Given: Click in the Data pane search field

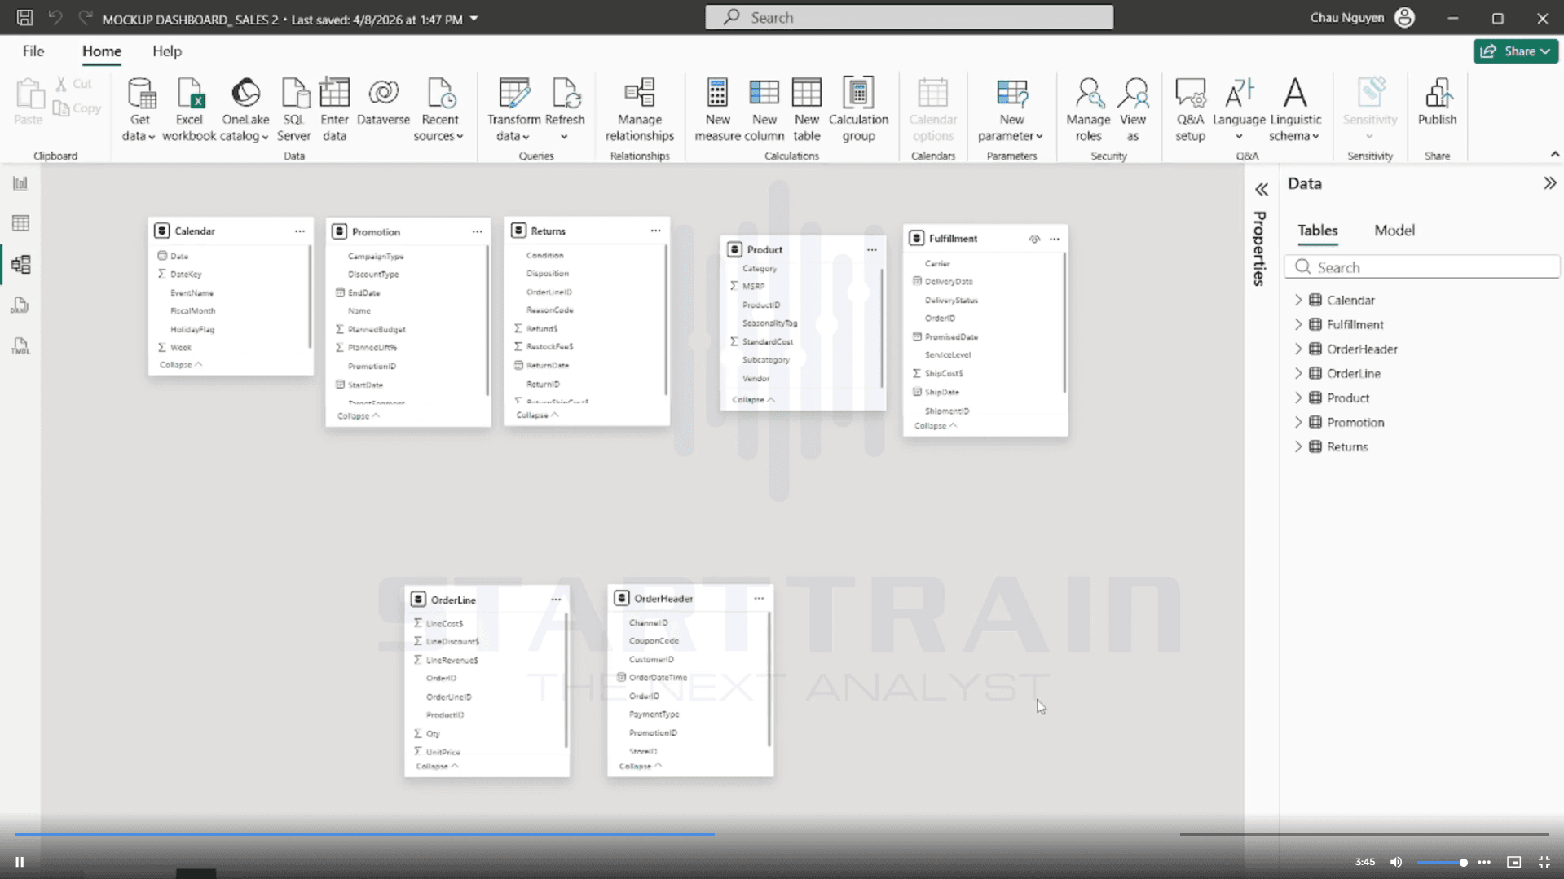Looking at the screenshot, I should [x=1422, y=267].
